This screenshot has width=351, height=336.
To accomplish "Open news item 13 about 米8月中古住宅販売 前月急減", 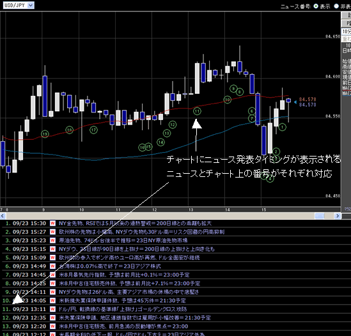I will tap(123, 326).
